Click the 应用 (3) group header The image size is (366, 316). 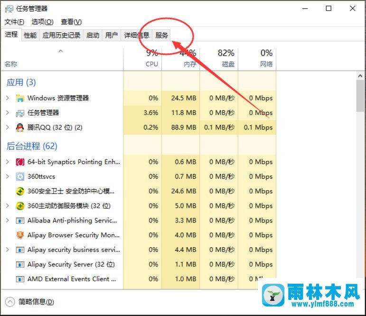coord(21,83)
